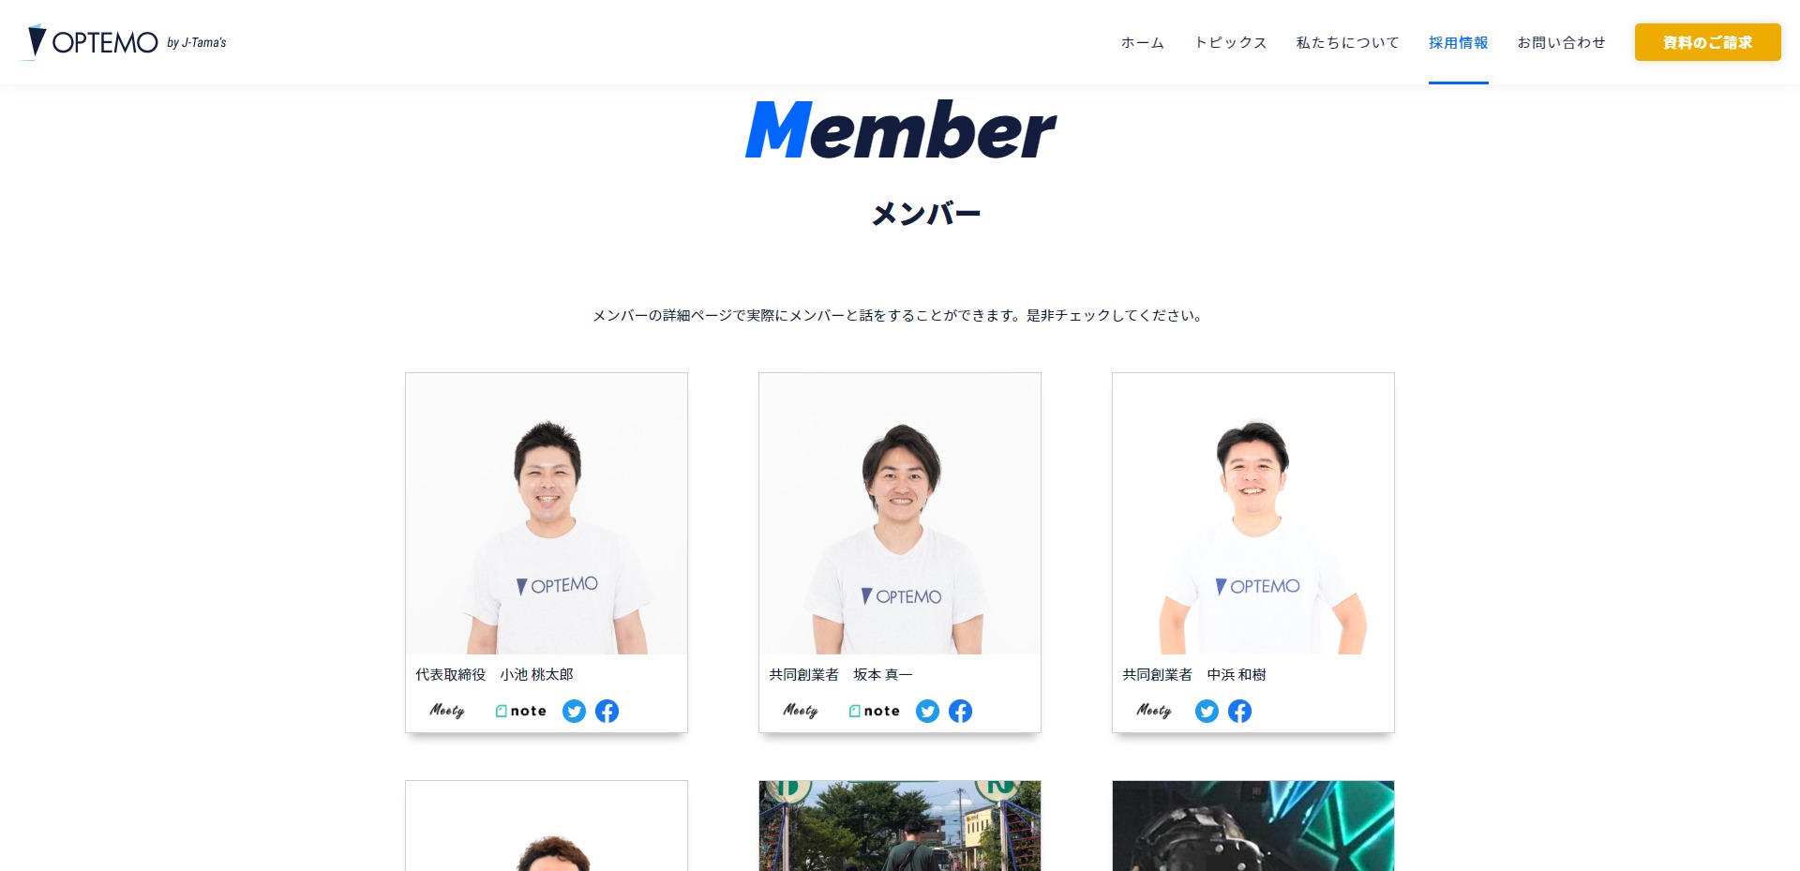1800x871 pixels.
Task: Open the 私たちについて menu item
Action: [x=1348, y=43]
